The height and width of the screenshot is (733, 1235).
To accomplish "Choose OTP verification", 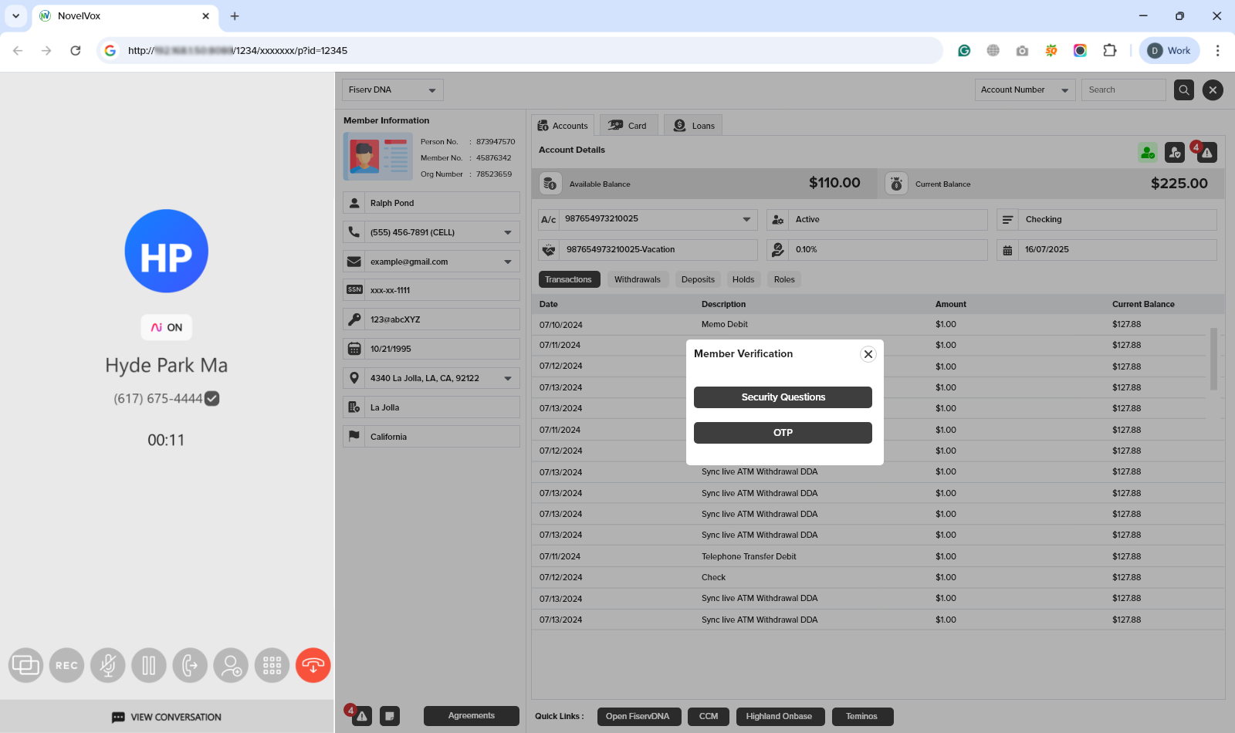I will tap(783, 433).
